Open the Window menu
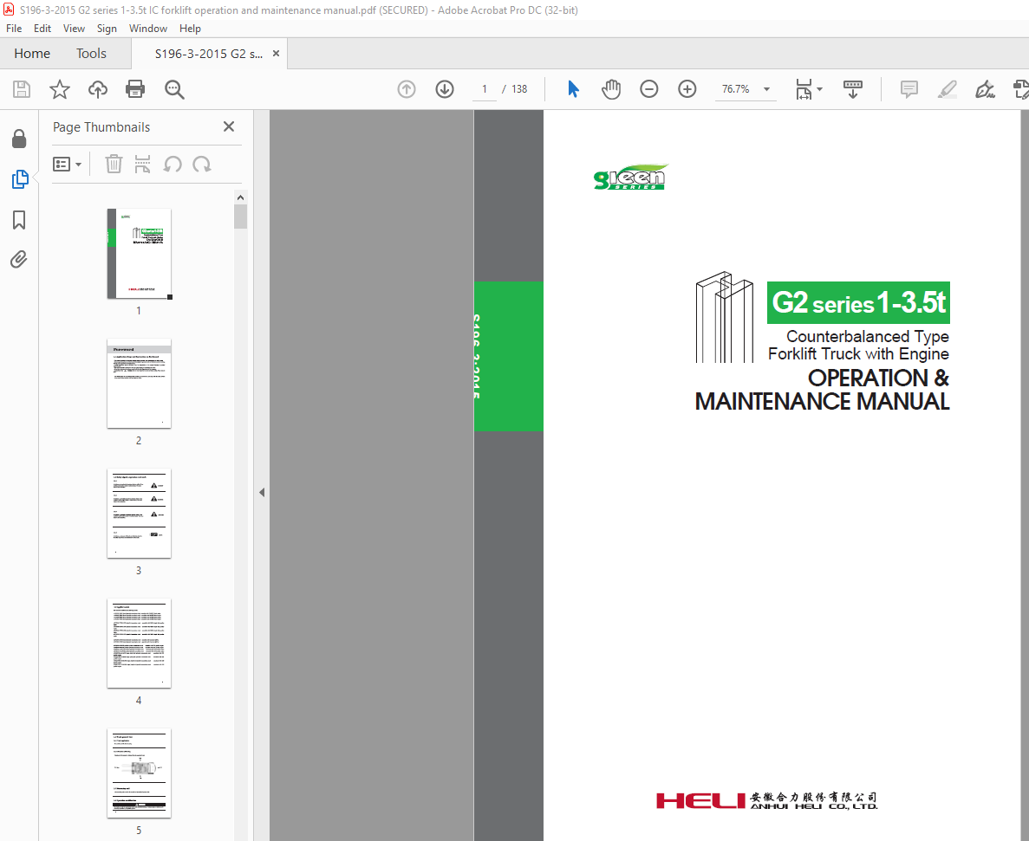The width and height of the screenshot is (1029, 841). tap(148, 29)
